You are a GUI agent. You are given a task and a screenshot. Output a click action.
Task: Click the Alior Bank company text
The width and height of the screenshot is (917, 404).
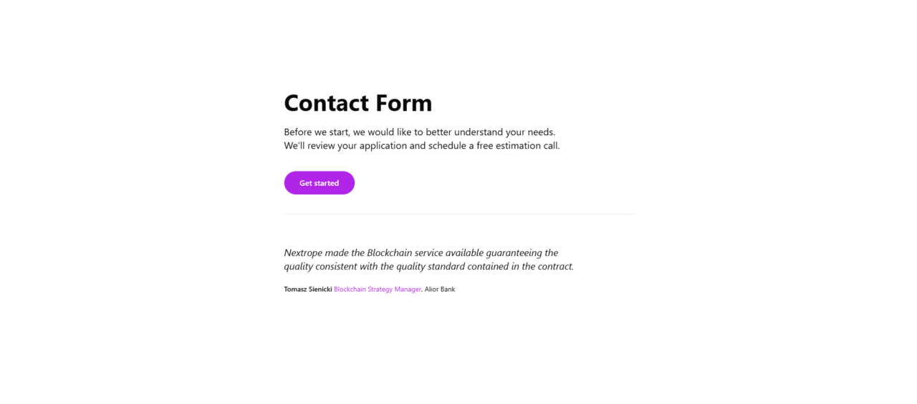click(440, 290)
